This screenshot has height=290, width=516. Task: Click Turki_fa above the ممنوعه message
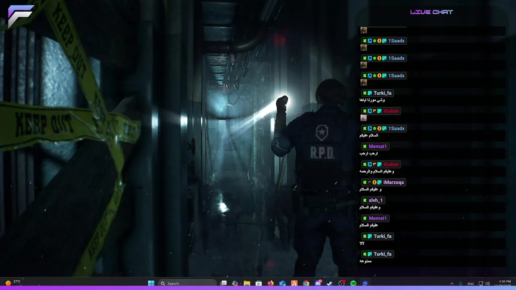pyautogui.click(x=383, y=254)
